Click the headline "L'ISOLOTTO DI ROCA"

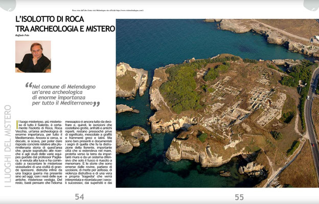coord(50,19)
